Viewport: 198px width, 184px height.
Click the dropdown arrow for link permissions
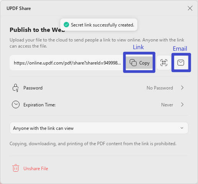click(x=182, y=128)
